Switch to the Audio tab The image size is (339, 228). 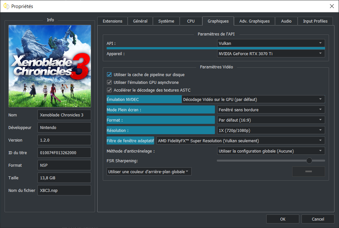tap(286, 21)
